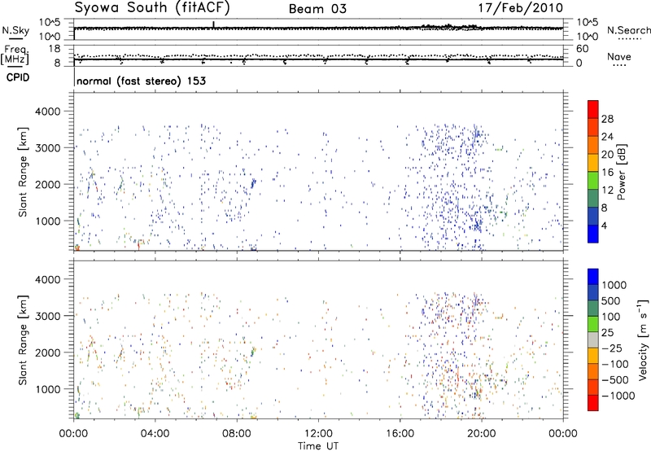
Task: Click the 'Power [dB]' colorbar label
Action: pyautogui.click(x=621, y=172)
